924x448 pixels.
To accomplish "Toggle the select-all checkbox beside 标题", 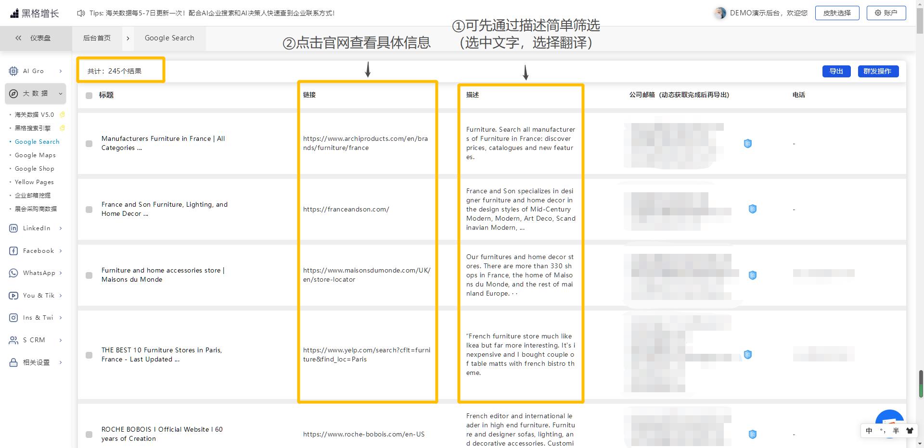I will 89,96.
